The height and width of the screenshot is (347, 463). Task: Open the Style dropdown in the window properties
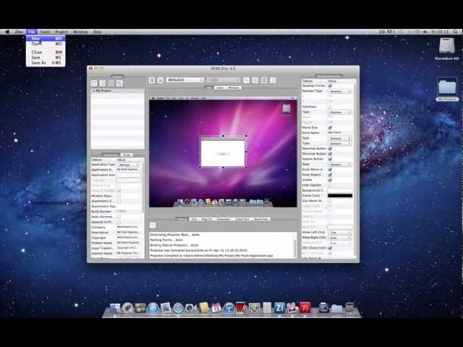pos(340,138)
